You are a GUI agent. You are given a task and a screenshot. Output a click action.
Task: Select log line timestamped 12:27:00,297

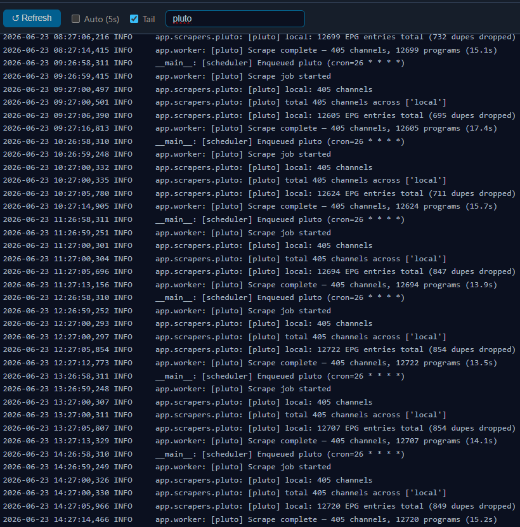pos(224,337)
